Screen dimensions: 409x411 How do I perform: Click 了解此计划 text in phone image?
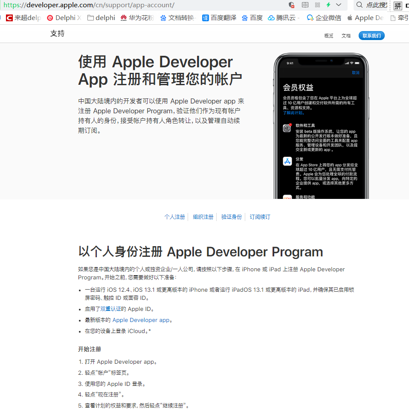pos(293,113)
